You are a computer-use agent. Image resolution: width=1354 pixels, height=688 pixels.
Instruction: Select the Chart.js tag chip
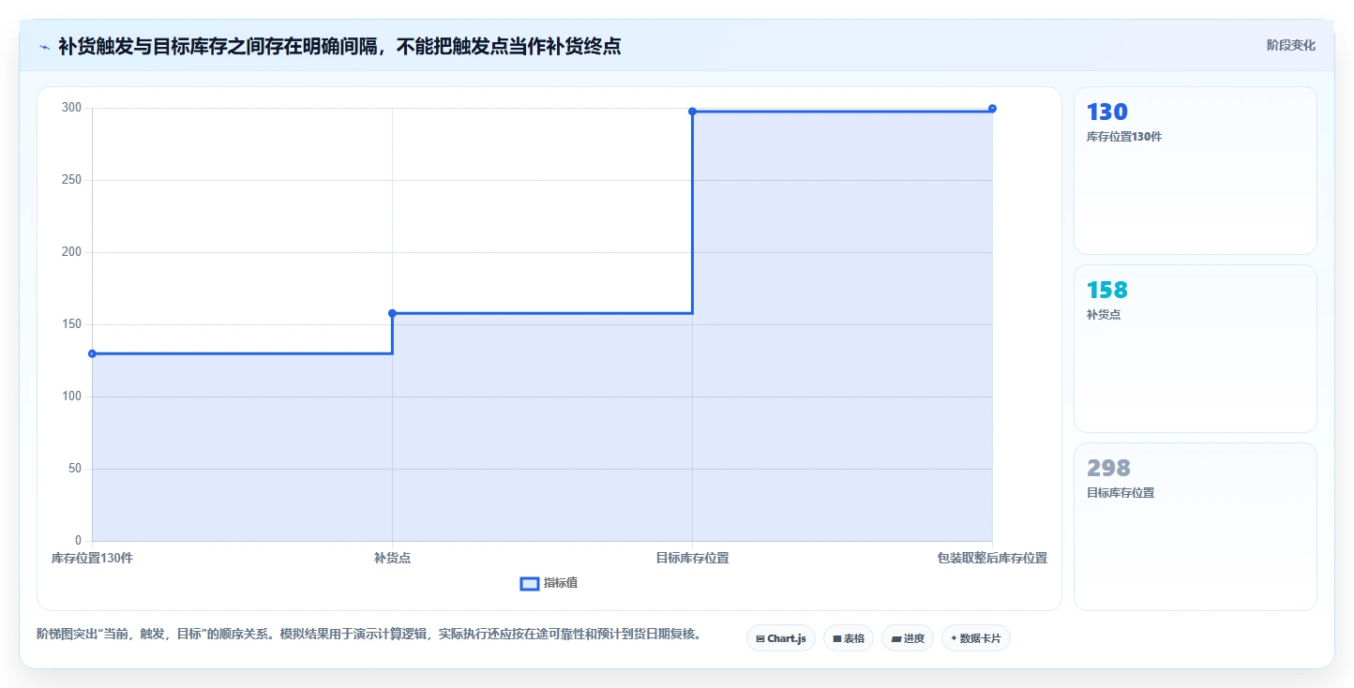pyautogui.click(x=781, y=638)
